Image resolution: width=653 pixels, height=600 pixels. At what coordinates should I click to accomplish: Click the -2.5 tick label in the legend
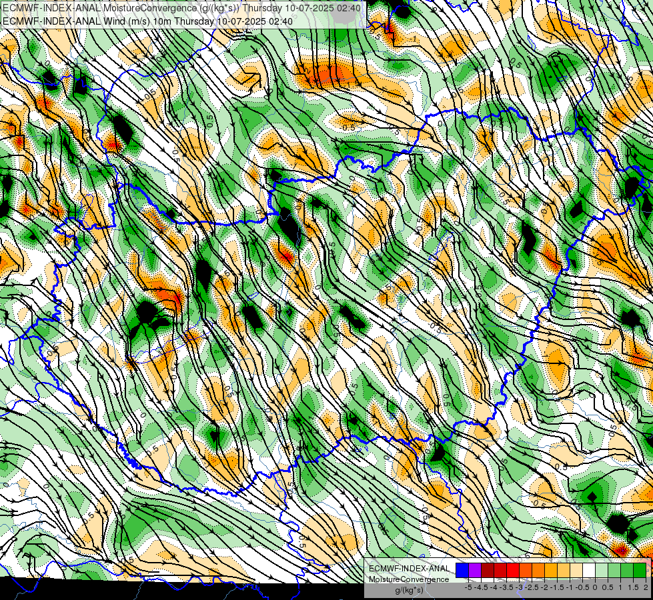click(531, 587)
